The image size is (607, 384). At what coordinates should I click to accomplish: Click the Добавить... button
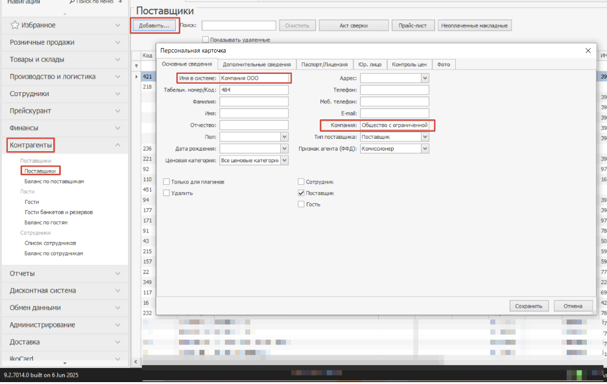tap(154, 25)
